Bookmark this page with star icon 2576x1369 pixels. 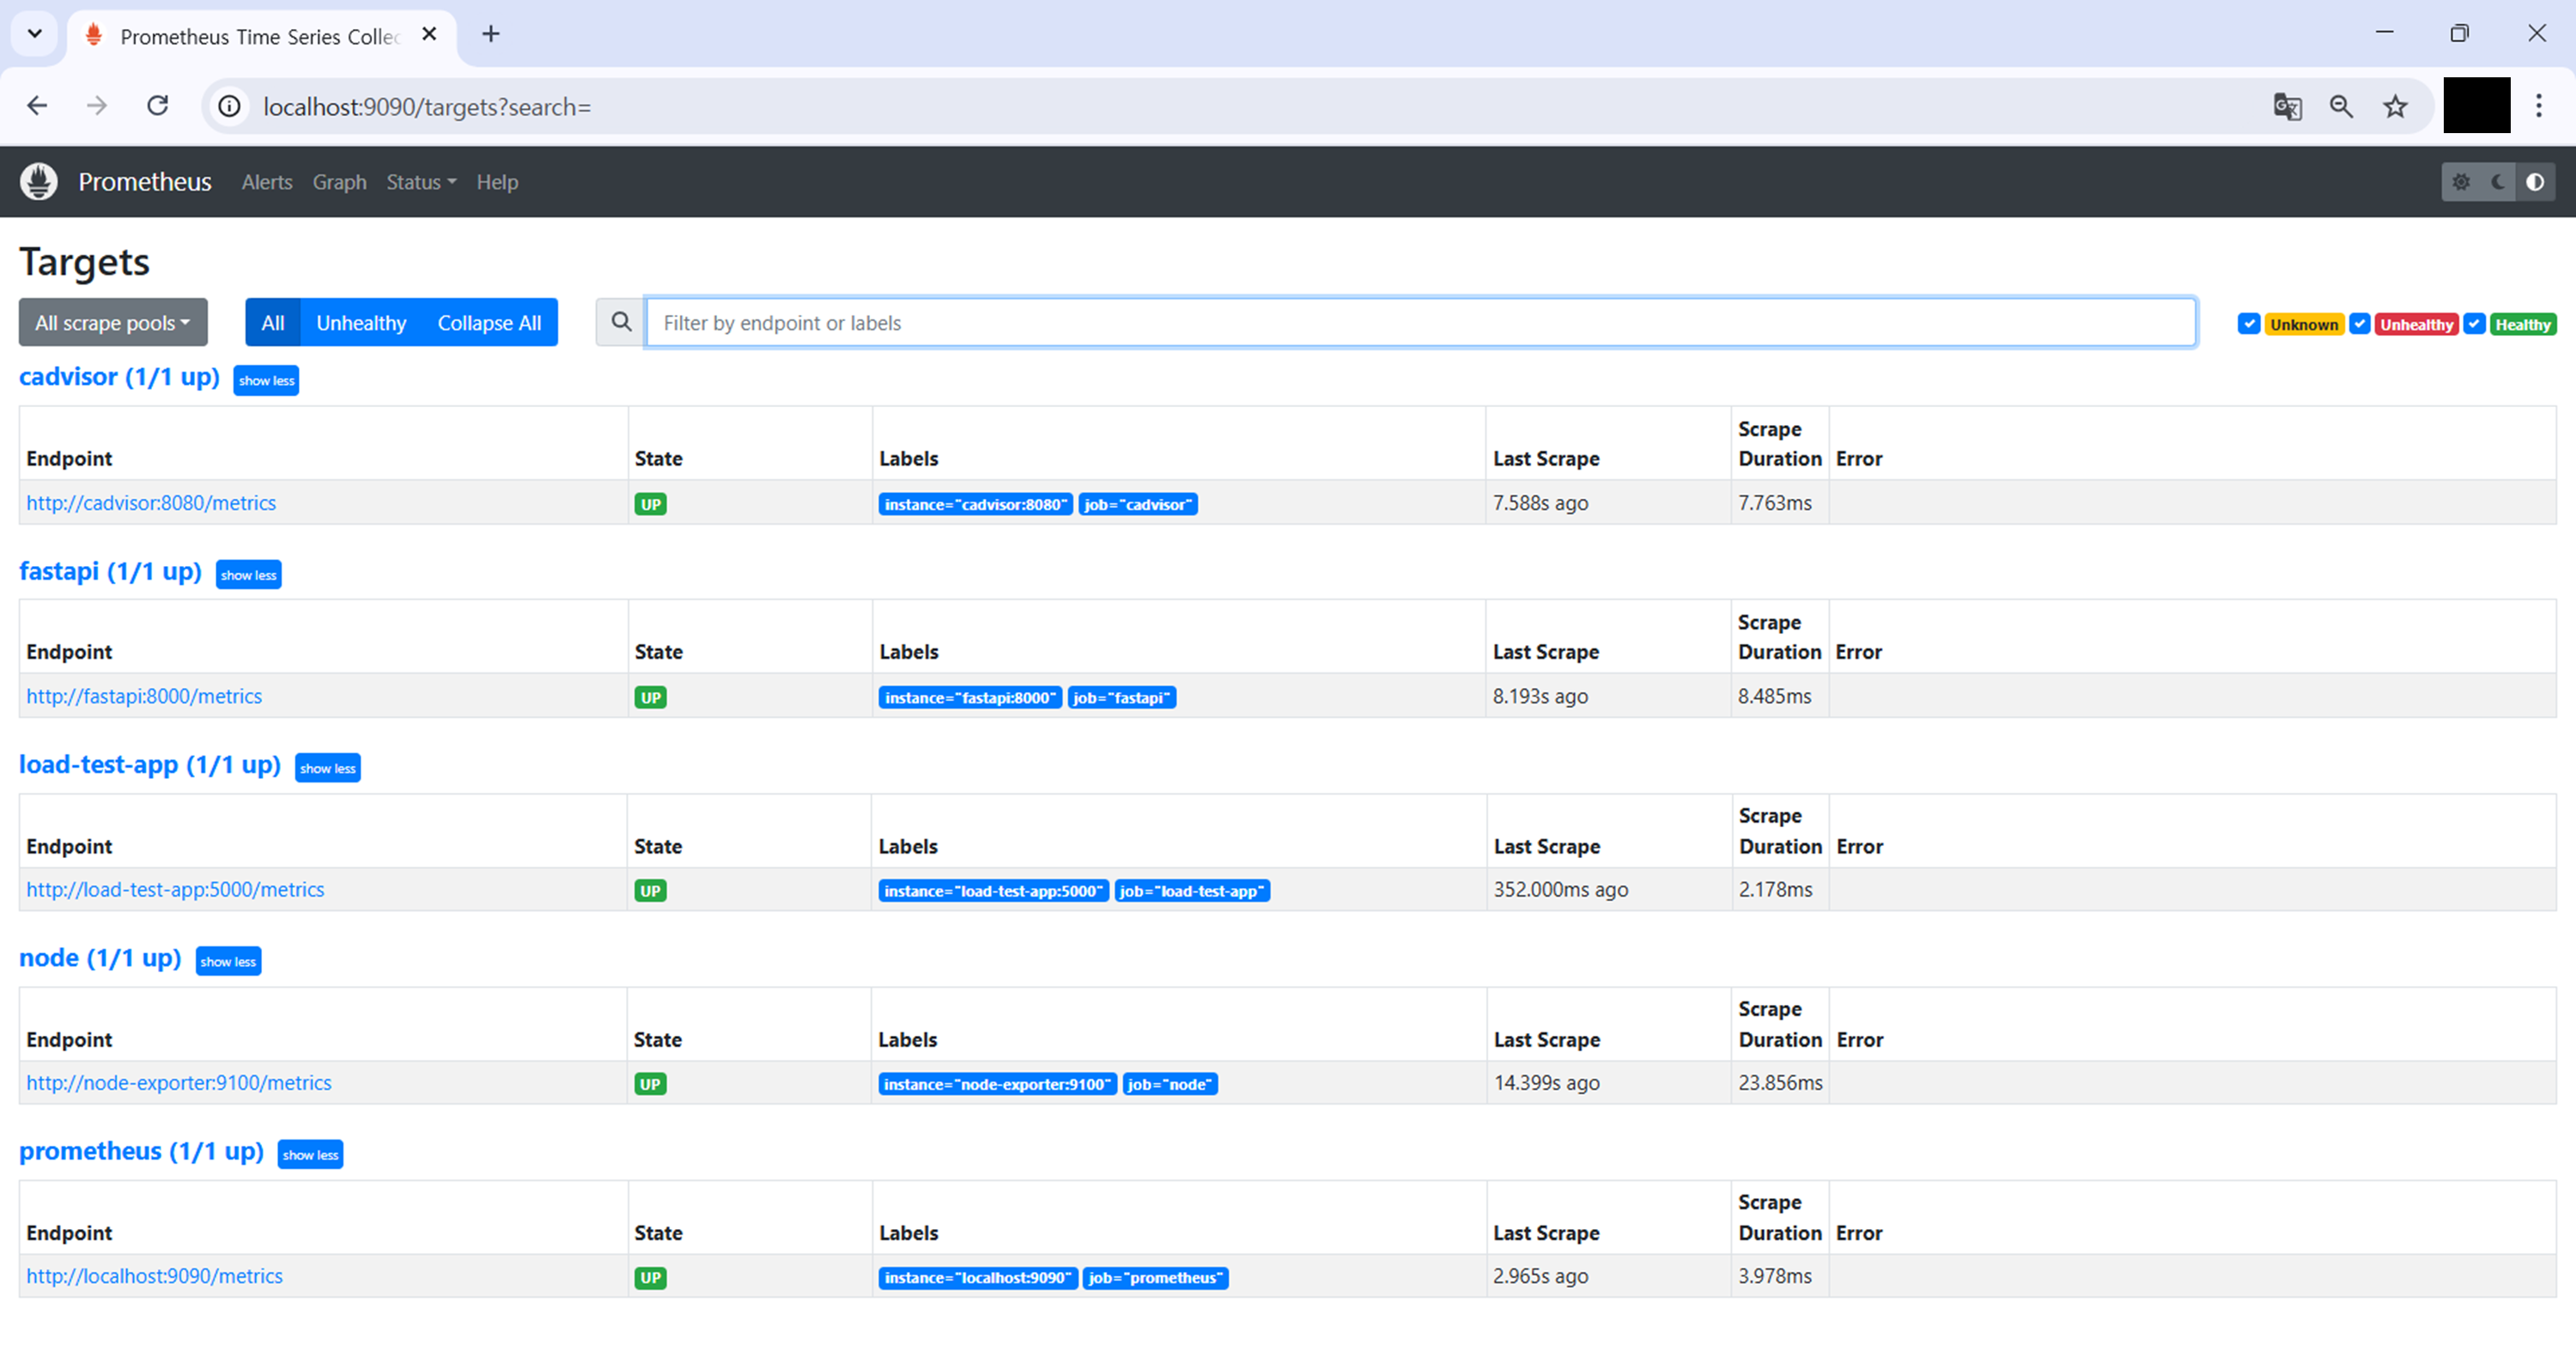click(x=2395, y=106)
